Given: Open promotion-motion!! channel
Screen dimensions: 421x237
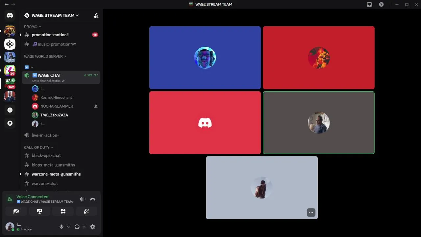Looking at the screenshot, I should coord(61,35).
